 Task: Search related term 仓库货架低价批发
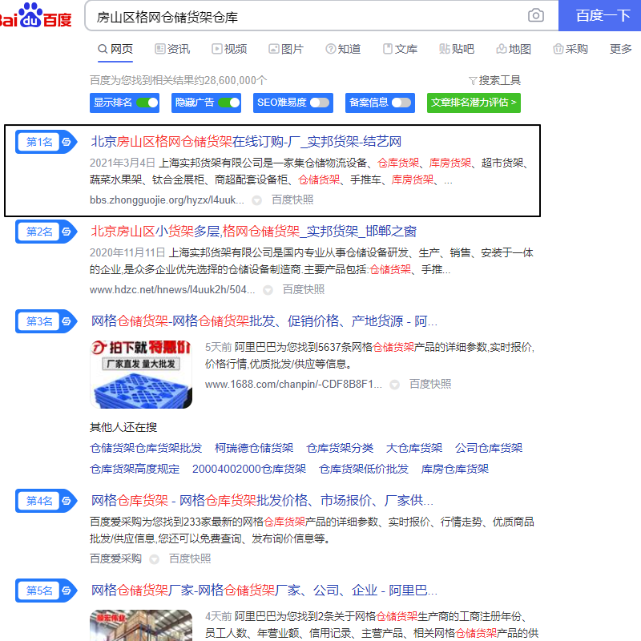364,470
